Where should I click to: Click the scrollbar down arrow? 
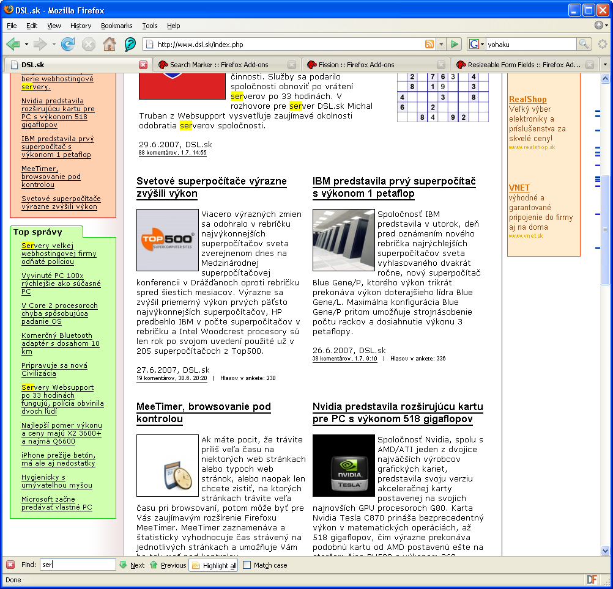point(605,551)
